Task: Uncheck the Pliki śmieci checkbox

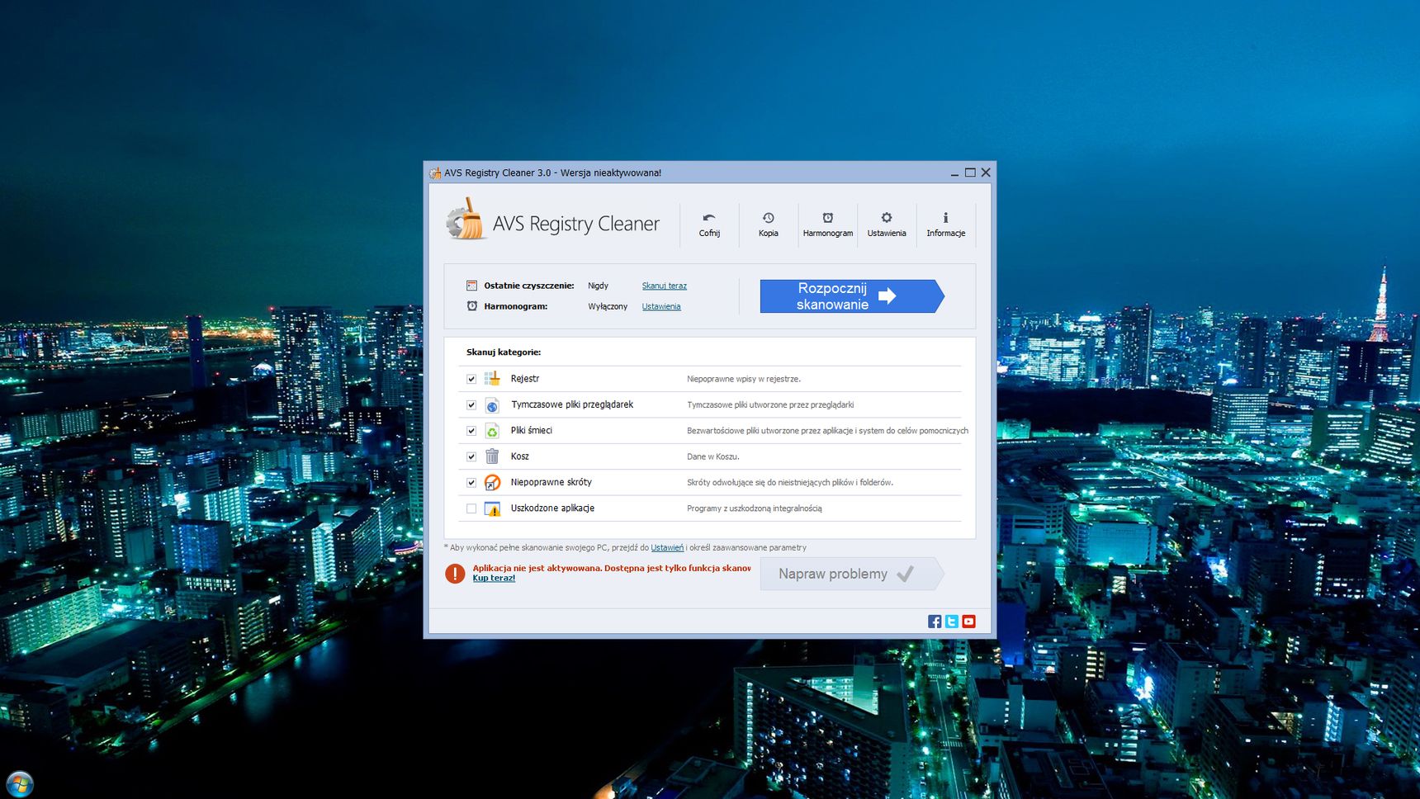Action: coord(471,431)
